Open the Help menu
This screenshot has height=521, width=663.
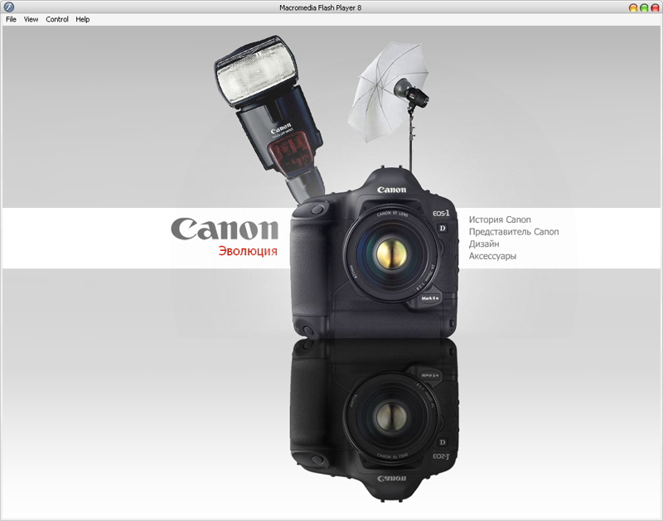(x=82, y=18)
